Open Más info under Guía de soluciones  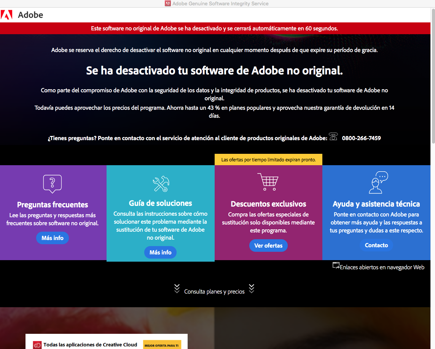(x=160, y=253)
